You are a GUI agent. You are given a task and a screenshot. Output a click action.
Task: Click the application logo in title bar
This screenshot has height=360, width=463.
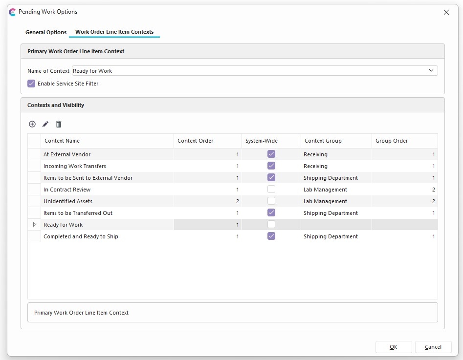12,12
